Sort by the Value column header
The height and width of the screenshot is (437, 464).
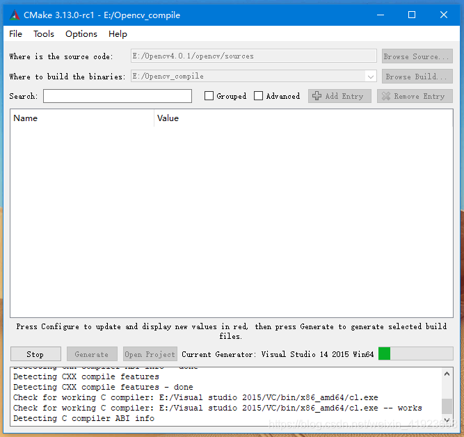point(303,118)
